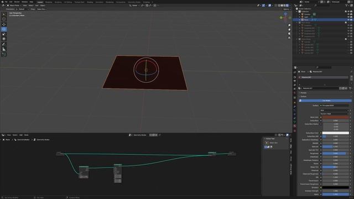Open the Render properties tab
This screenshot has width=354, height=199.
pos(295,77)
